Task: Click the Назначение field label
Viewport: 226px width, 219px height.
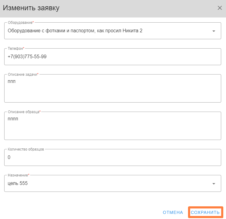Action: tap(18, 175)
